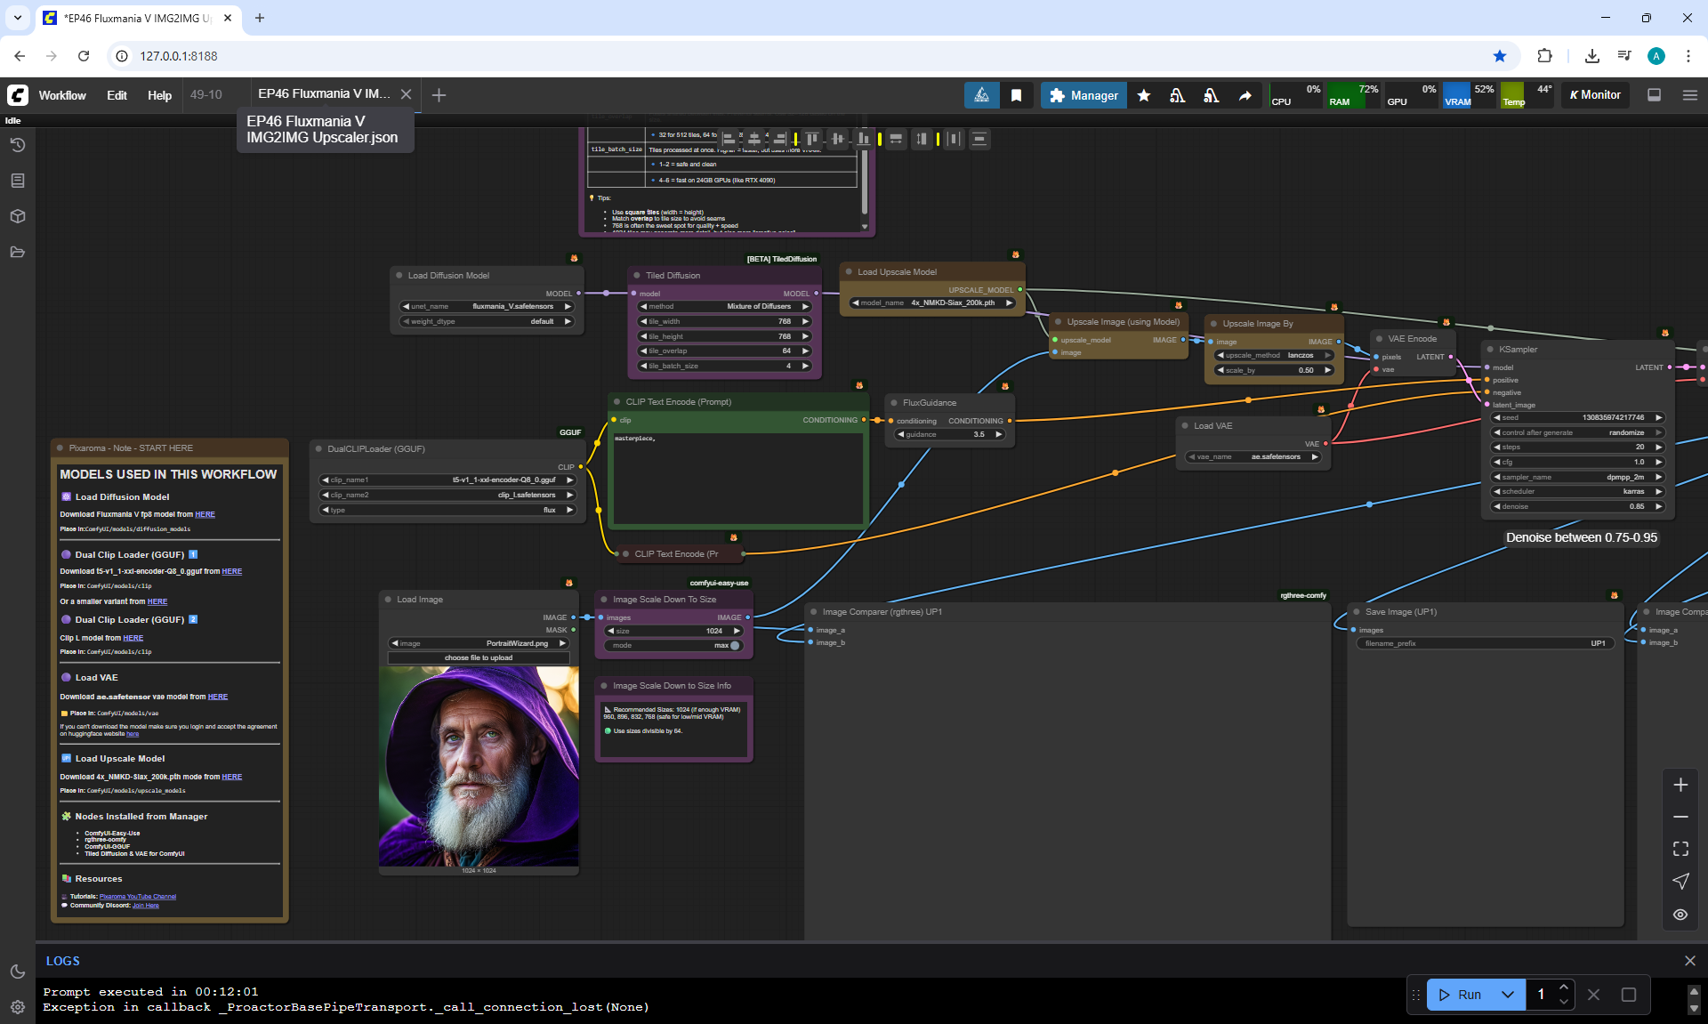Open the Workflow menu
Viewport: 1708px width, 1024px height.
click(x=62, y=95)
